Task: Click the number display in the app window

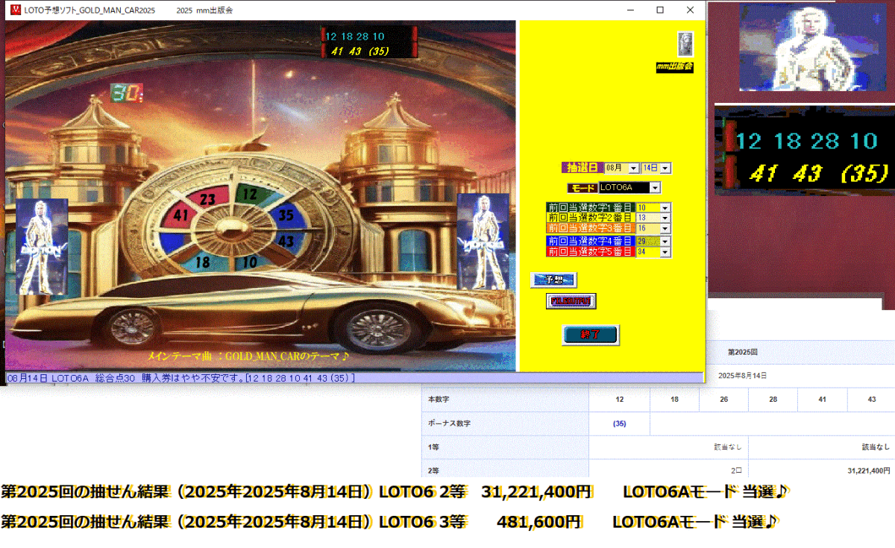Action: pos(369,43)
